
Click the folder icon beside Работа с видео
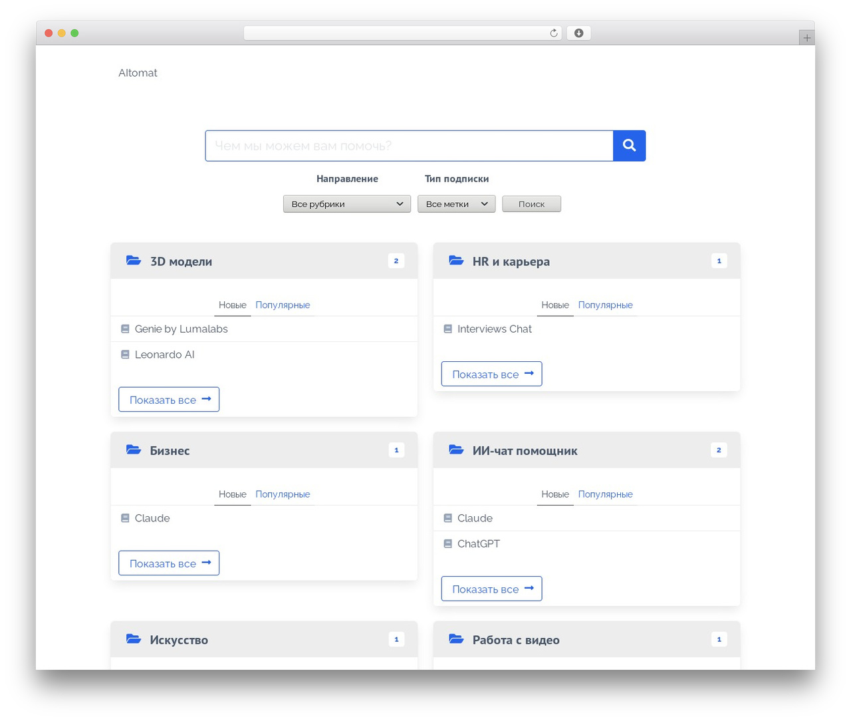[x=456, y=639]
